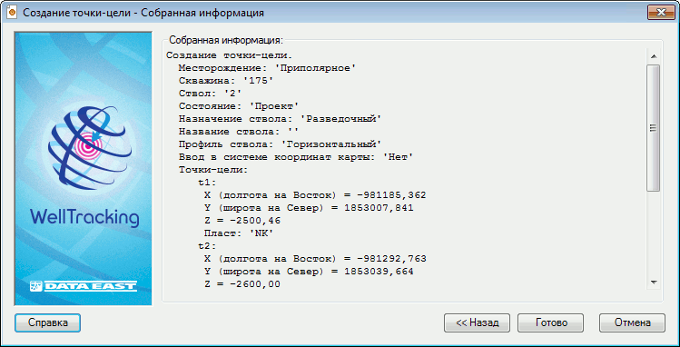Click the t1 X coordinate value line
The image size is (680, 347).
(x=315, y=195)
